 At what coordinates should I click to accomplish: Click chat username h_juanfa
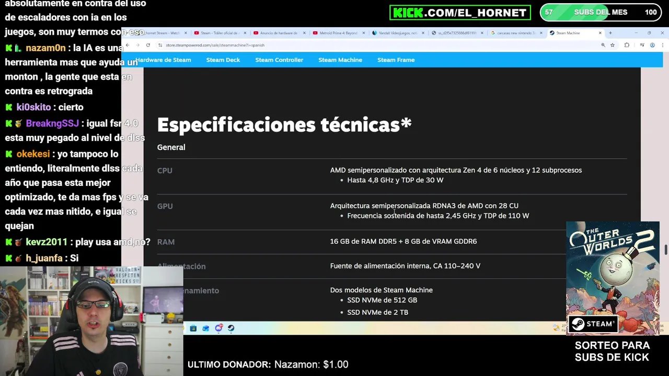click(x=44, y=258)
